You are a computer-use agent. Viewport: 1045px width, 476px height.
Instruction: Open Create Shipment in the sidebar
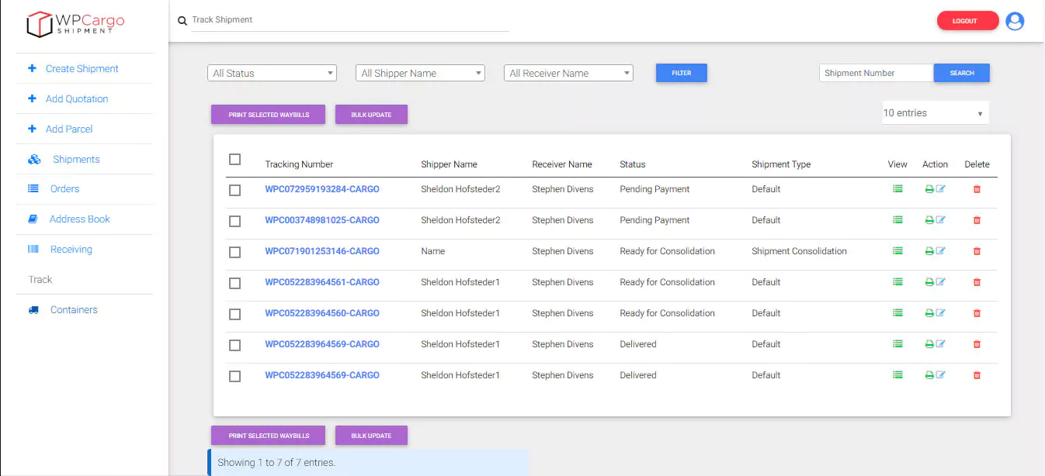point(82,69)
